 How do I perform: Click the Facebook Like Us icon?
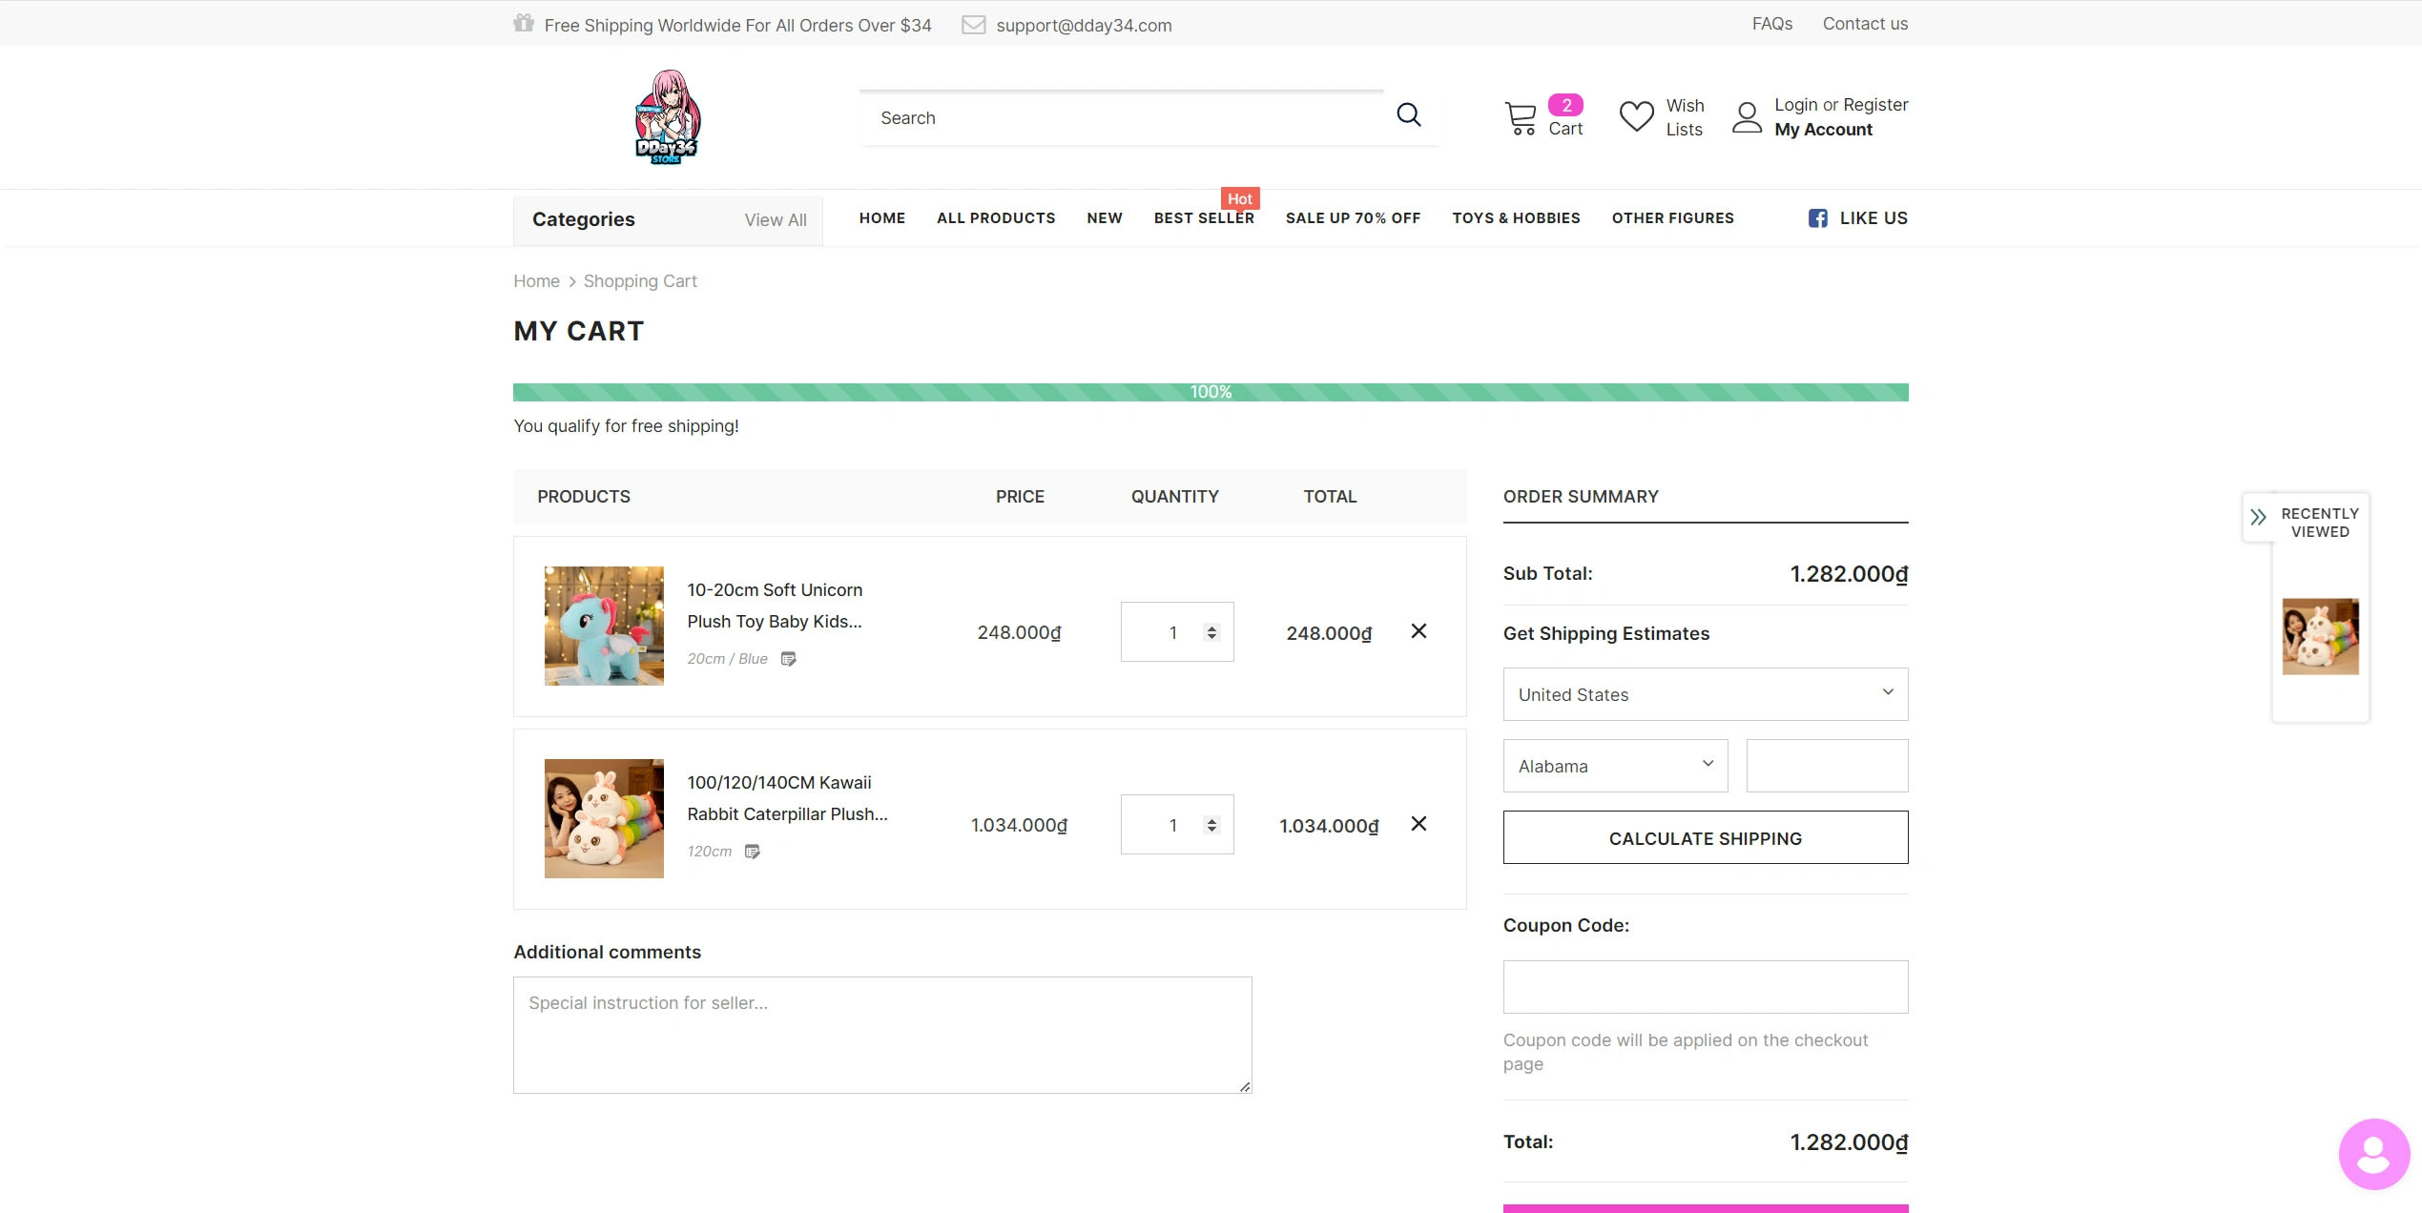point(1817,218)
